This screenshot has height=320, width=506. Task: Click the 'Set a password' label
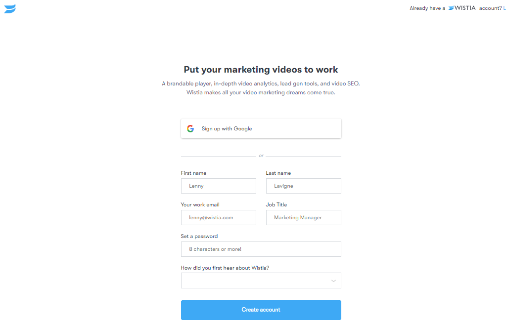click(199, 236)
